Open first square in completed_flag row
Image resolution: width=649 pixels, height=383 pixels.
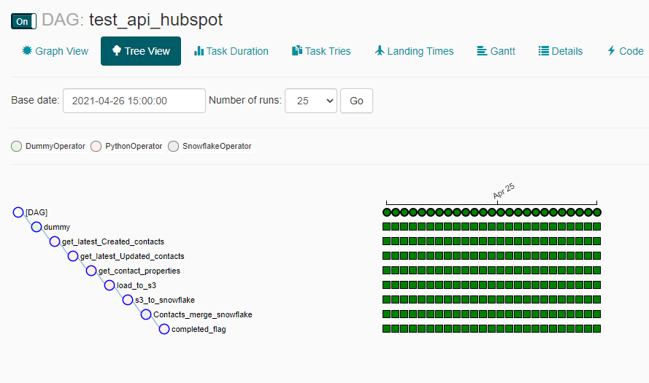click(x=387, y=329)
